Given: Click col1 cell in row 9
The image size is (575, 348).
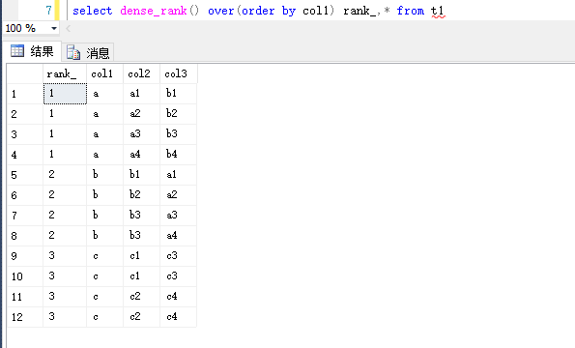Looking at the screenshot, I should click(105, 256).
